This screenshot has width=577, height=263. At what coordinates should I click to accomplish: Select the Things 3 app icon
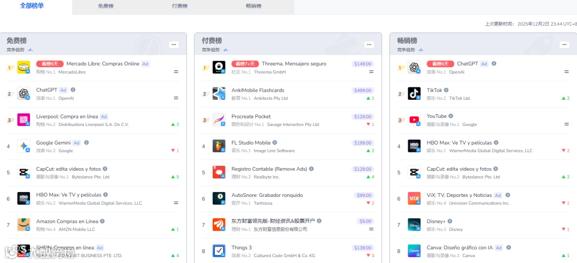(219, 251)
